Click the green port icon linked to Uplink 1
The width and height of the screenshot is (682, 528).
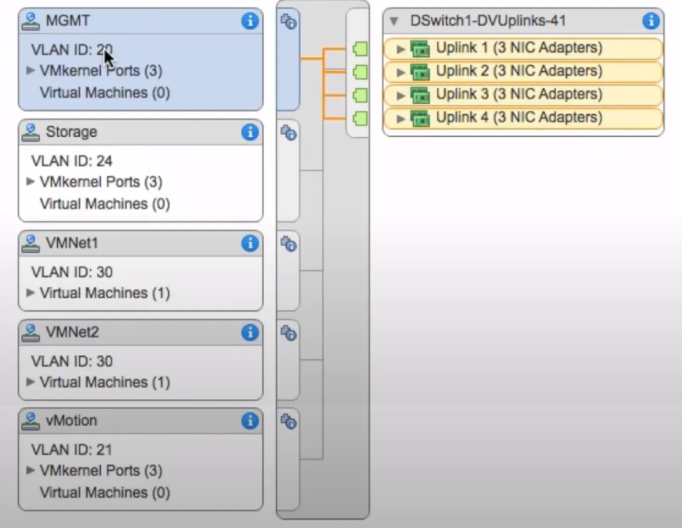click(x=359, y=49)
